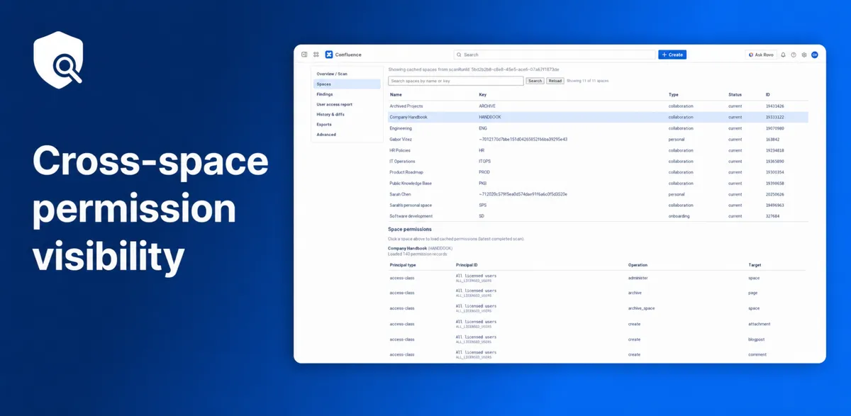Select the Product Roadmap space row
Screen dimensions: 851x416
pos(598,172)
